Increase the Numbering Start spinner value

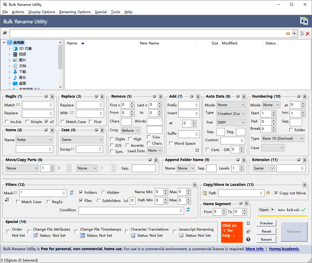[x=274, y=112]
